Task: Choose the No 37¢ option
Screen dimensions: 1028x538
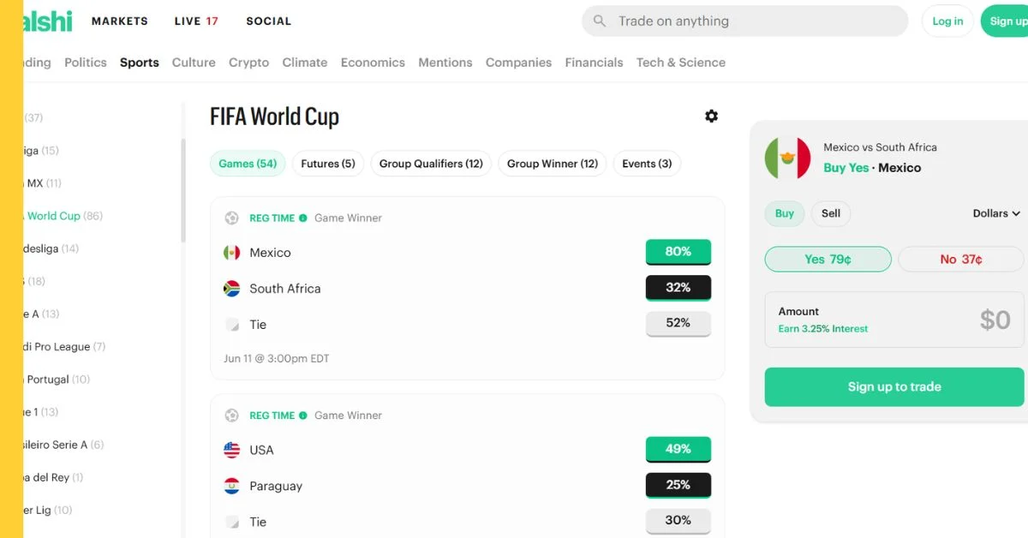Action: coord(960,260)
